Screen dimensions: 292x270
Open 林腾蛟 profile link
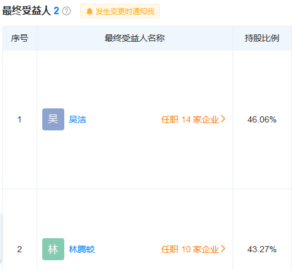tap(82, 249)
